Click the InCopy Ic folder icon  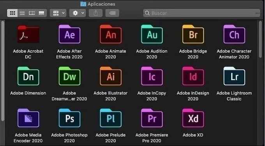click(x=152, y=76)
